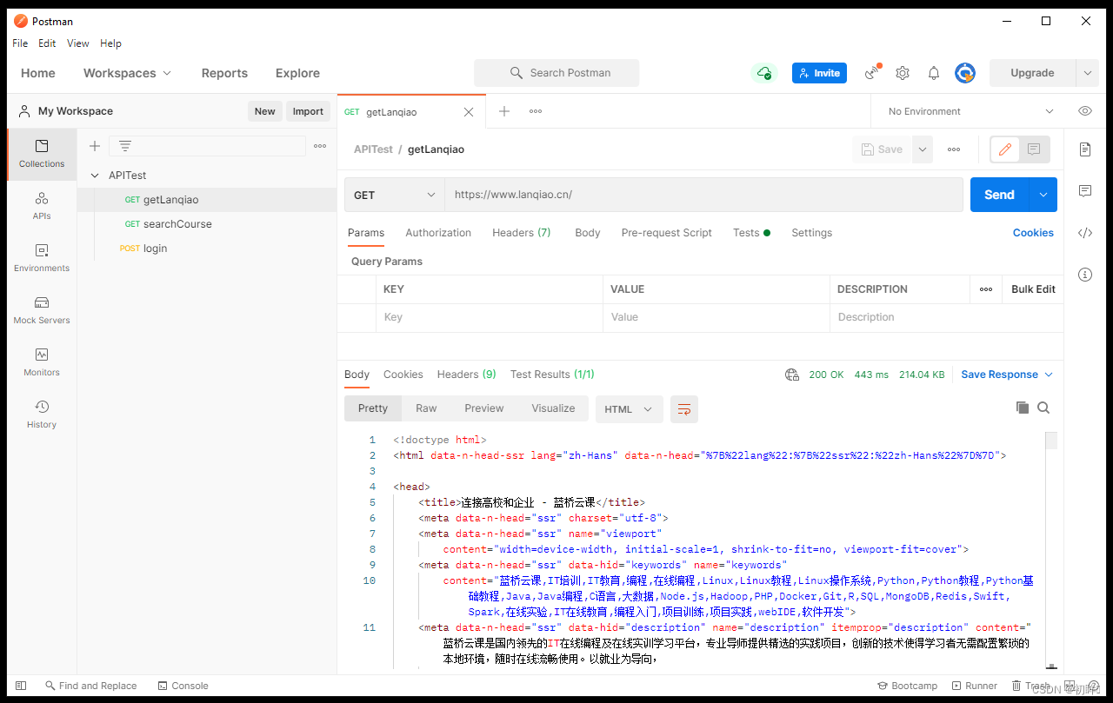Screen dimensions: 1113x703
Task: Click the Search Postman box
Action: coord(556,73)
